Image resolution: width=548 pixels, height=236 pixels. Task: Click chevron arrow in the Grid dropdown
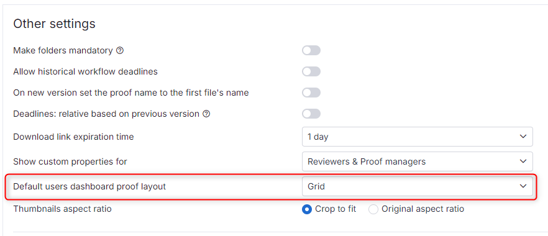coord(523,186)
